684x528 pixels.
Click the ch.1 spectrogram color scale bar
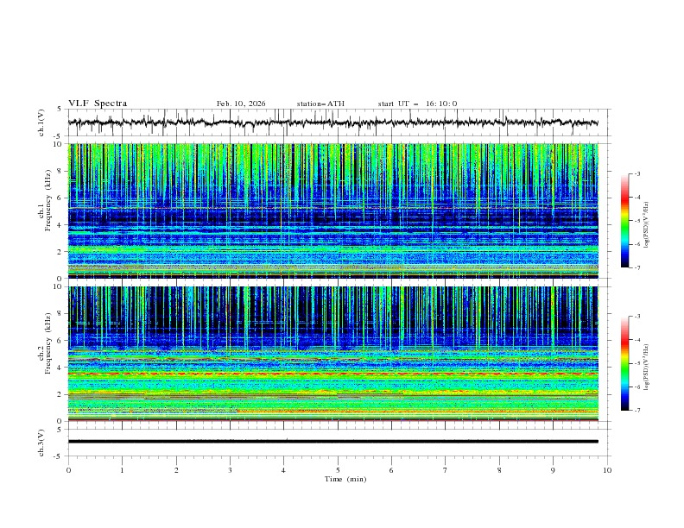click(624, 221)
